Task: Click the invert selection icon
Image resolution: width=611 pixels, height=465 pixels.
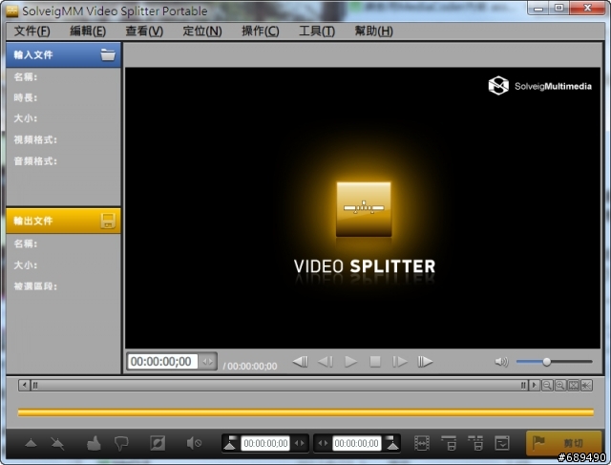Action: (158, 443)
